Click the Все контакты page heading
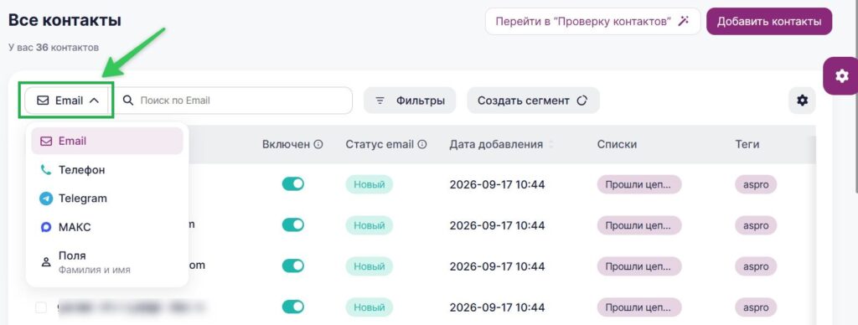Image resolution: width=858 pixels, height=325 pixels. pyautogui.click(x=65, y=20)
